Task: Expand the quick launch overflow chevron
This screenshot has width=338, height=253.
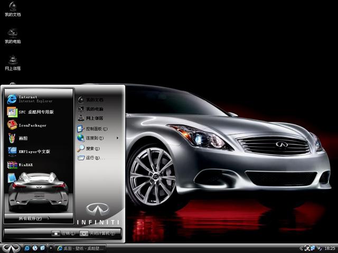Action: tap(51, 248)
